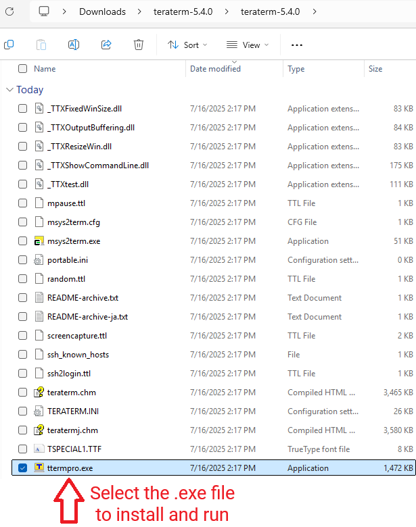416x527 pixels.
Task: Click the last teraterm-5.4.0 breadcrumb folder
Action: (271, 11)
